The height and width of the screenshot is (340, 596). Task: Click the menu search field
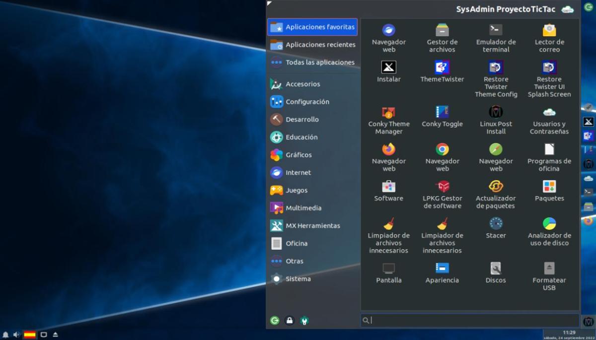coord(469,321)
